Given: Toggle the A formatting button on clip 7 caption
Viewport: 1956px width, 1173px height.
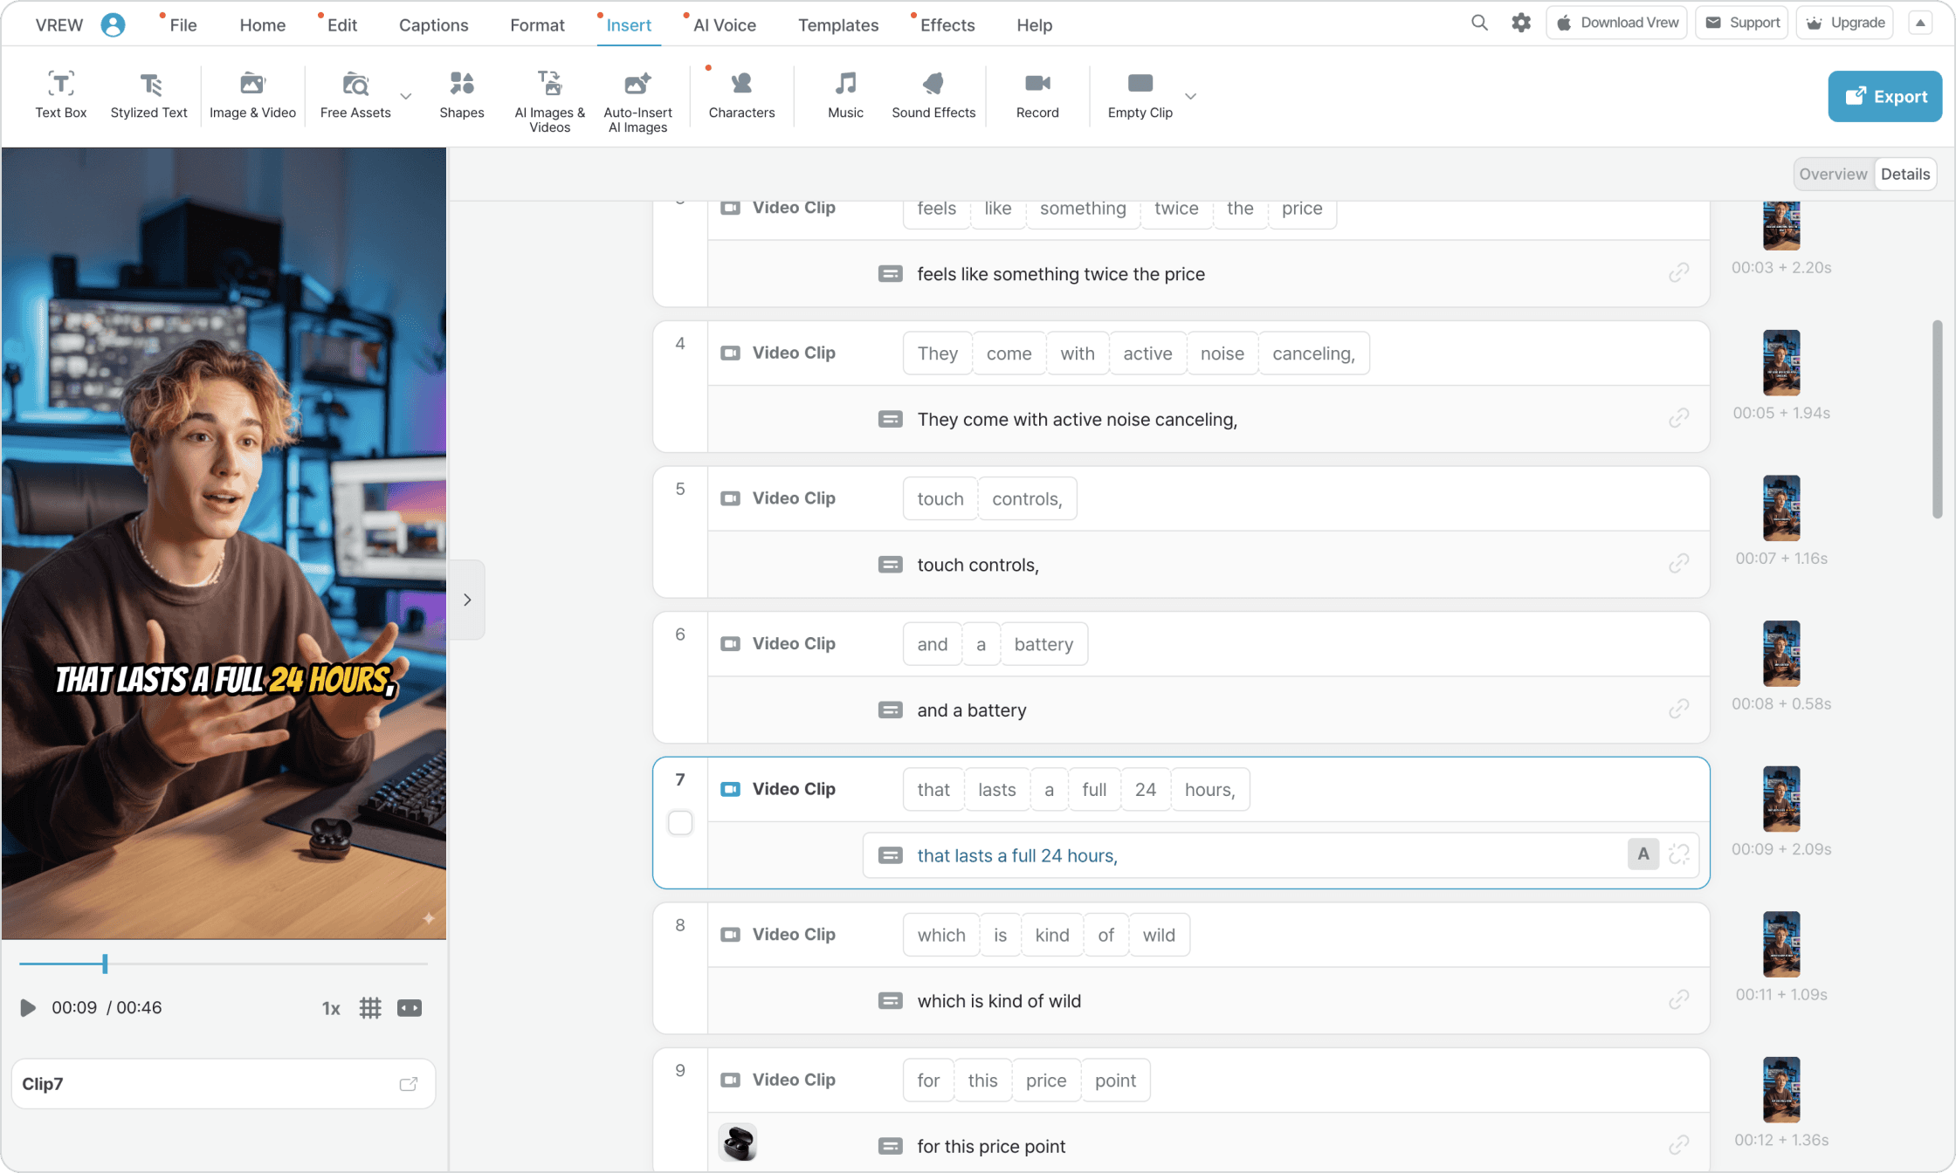Looking at the screenshot, I should click(1643, 854).
